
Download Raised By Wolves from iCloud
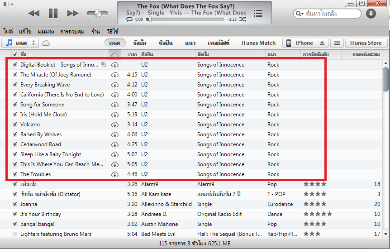pyautogui.click(x=114, y=134)
